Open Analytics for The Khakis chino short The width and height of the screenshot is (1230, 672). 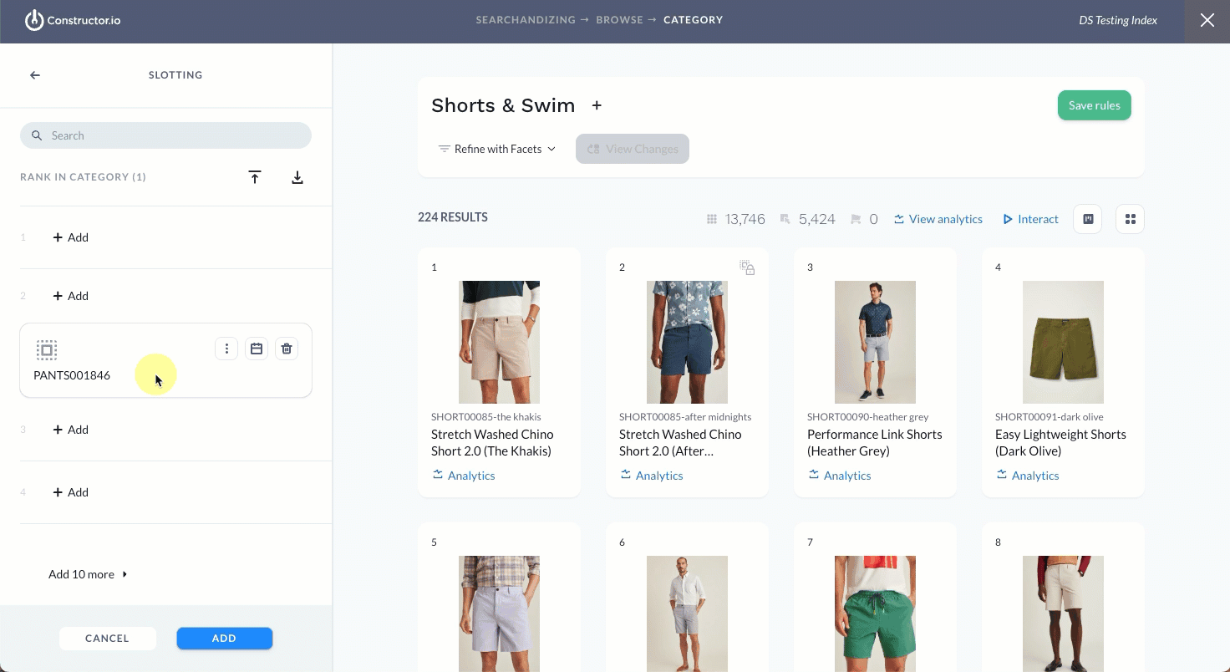(x=464, y=476)
